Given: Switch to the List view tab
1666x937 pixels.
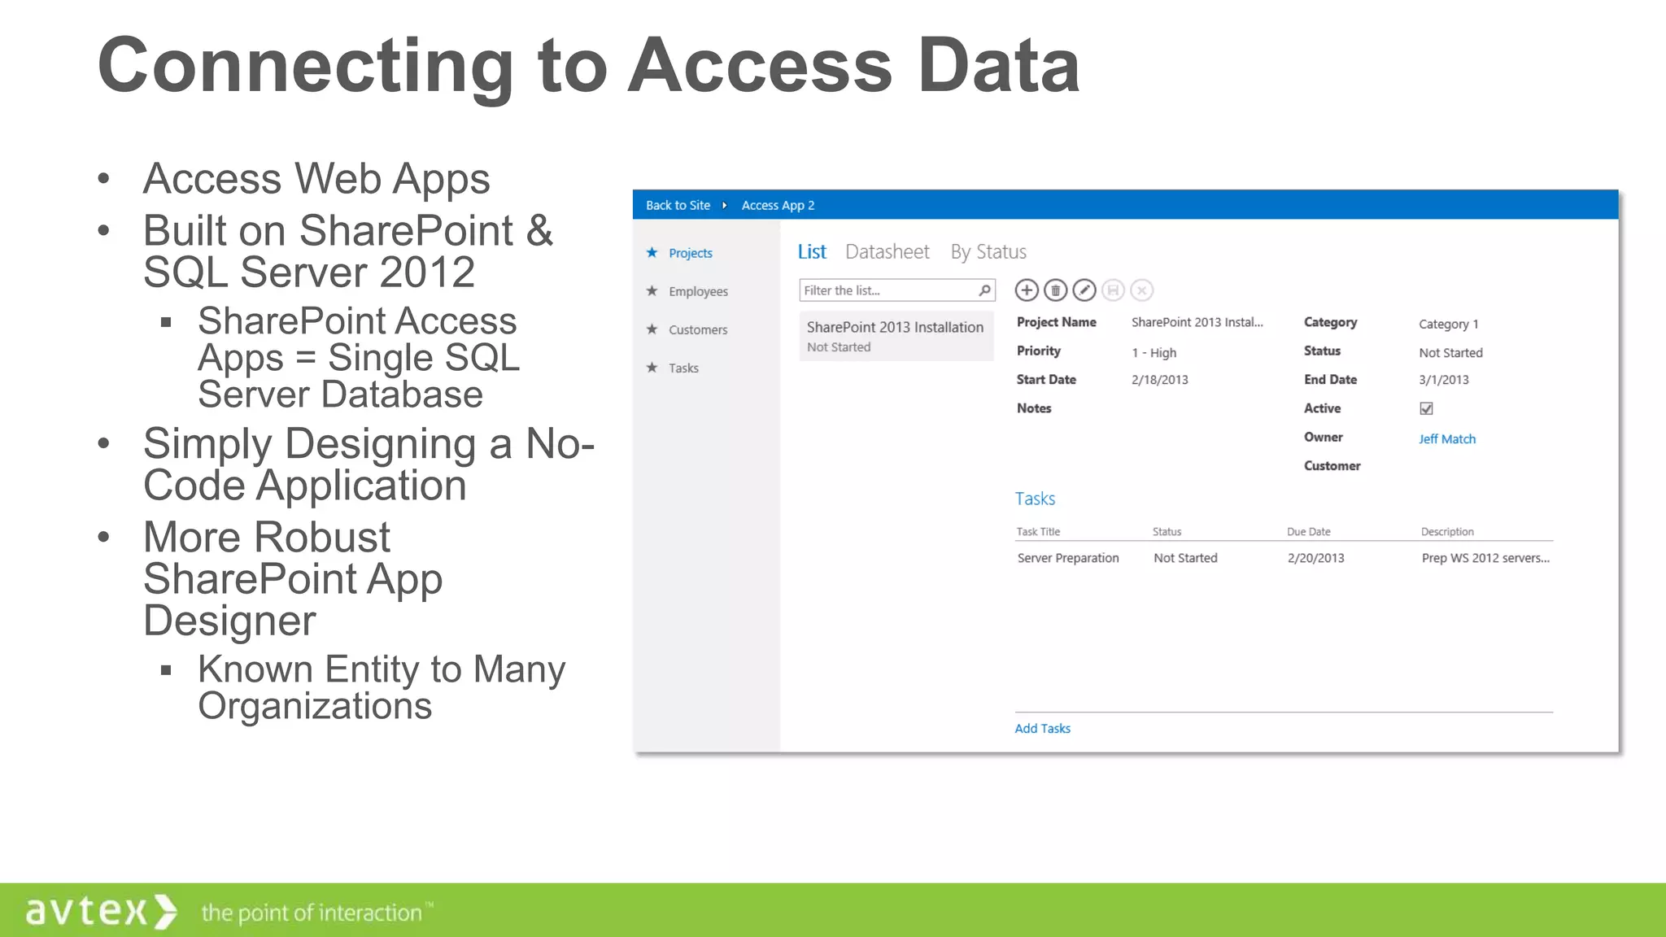Looking at the screenshot, I should (812, 252).
